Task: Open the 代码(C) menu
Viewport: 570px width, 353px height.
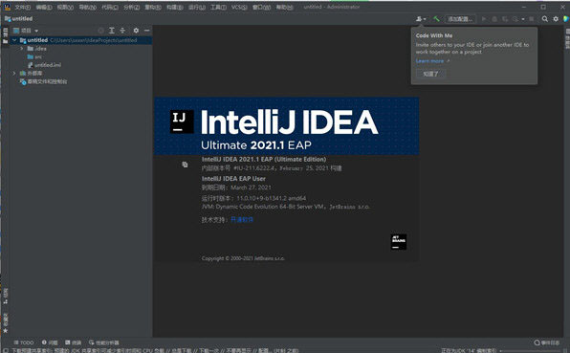Action: (110, 8)
